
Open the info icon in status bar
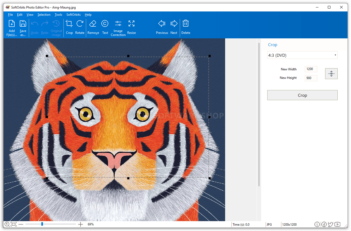coord(317,225)
